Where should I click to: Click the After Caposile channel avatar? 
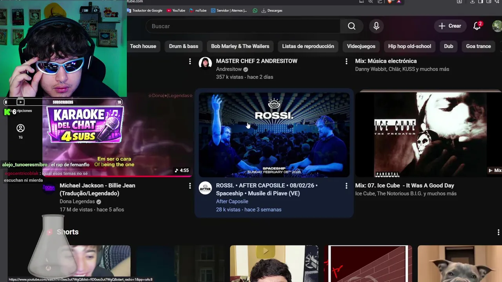click(x=205, y=188)
